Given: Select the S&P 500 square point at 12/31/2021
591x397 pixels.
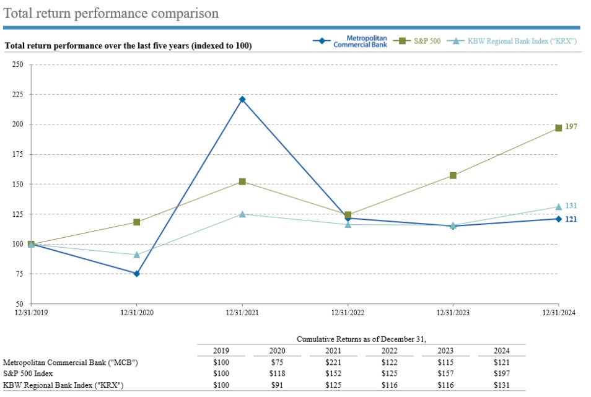Looking at the screenshot, I should coord(242,181).
